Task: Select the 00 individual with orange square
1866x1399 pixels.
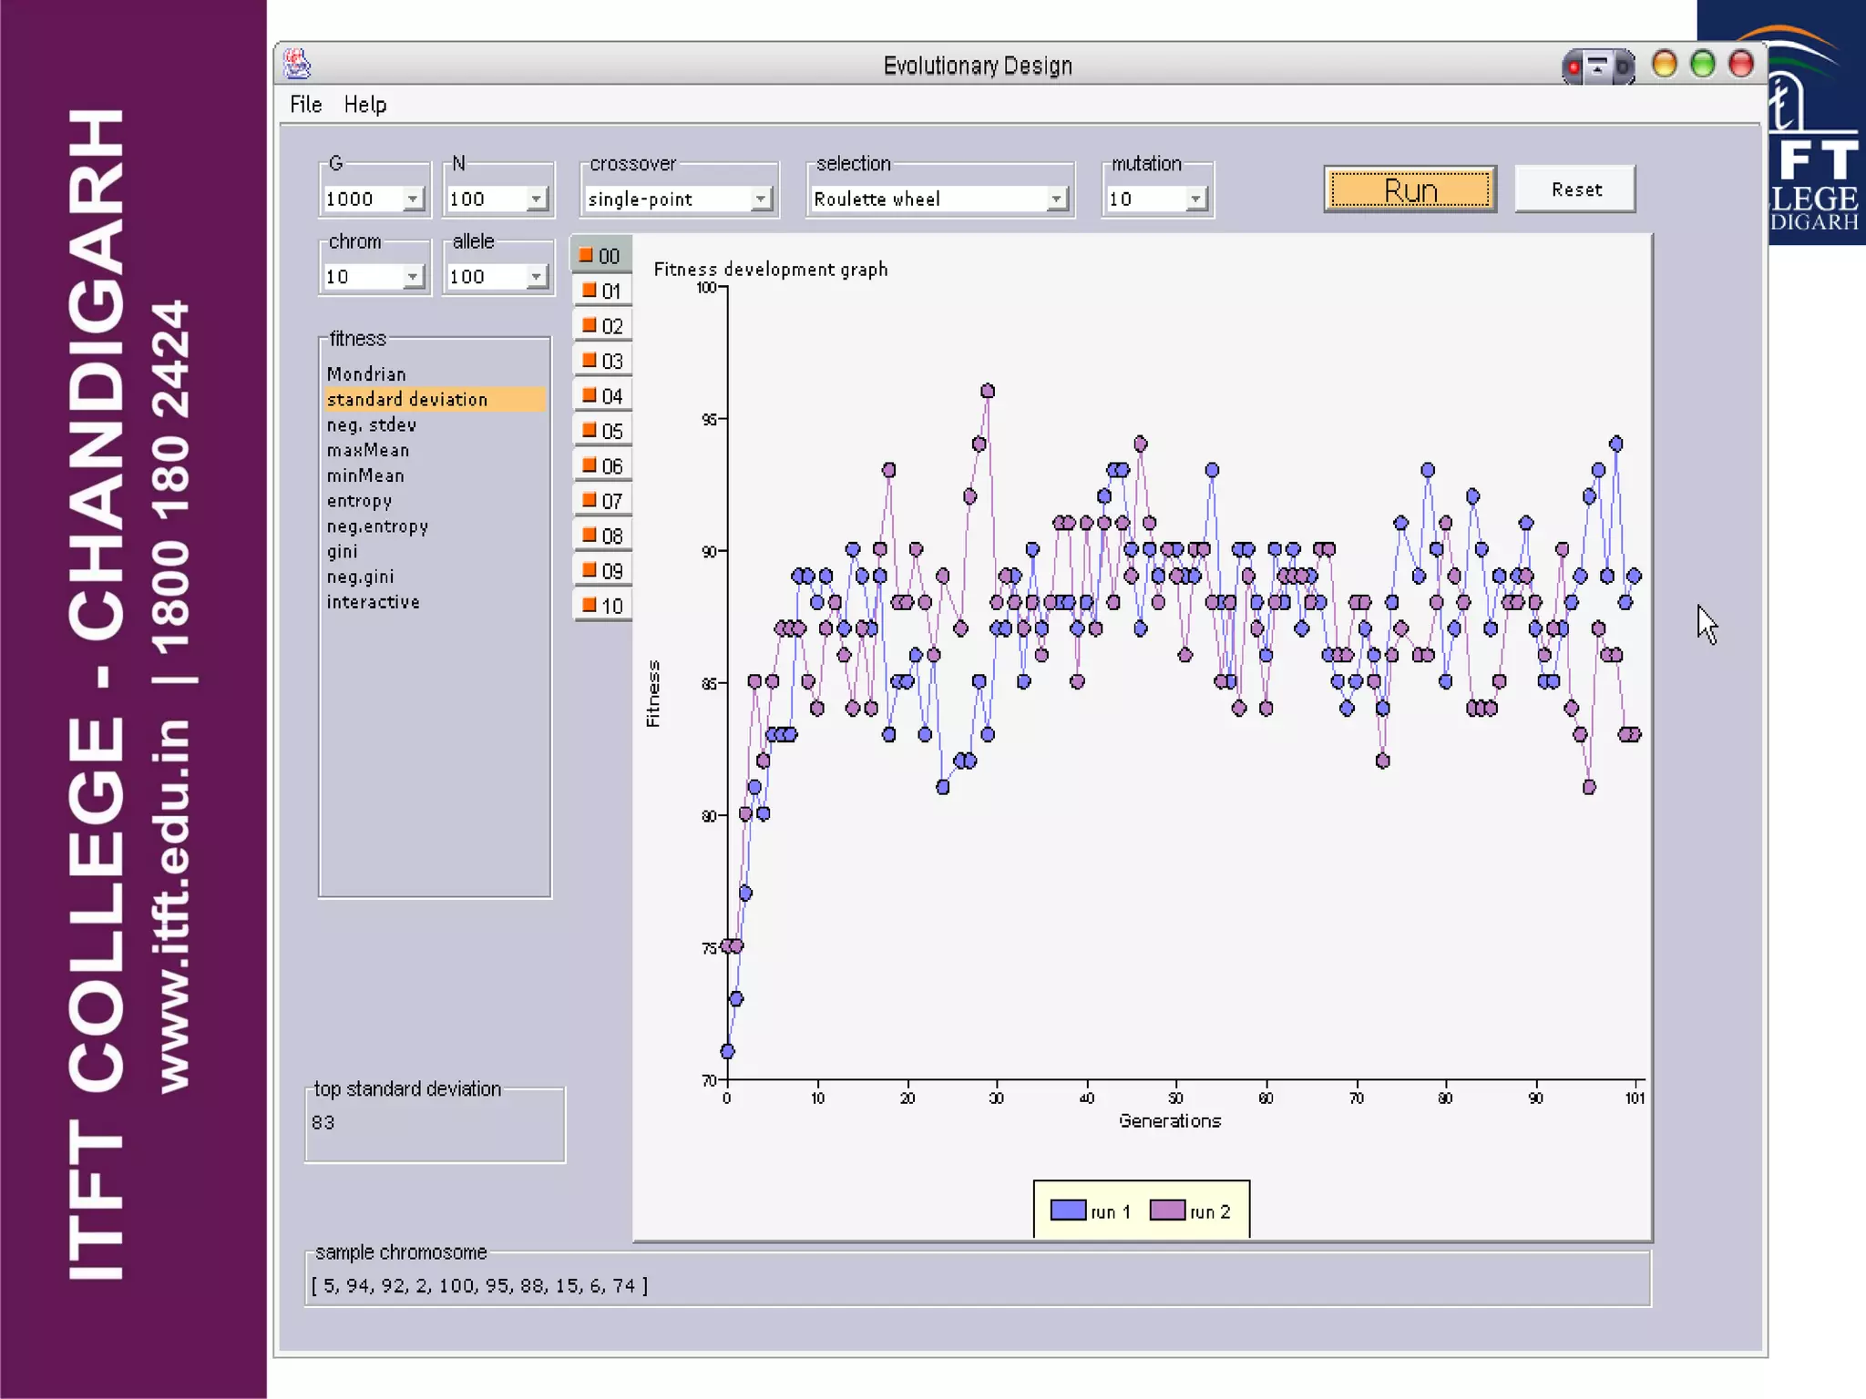Action: [600, 256]
